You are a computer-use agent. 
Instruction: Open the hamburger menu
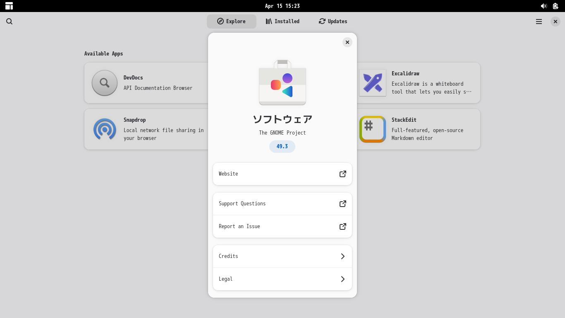(539, 21)
